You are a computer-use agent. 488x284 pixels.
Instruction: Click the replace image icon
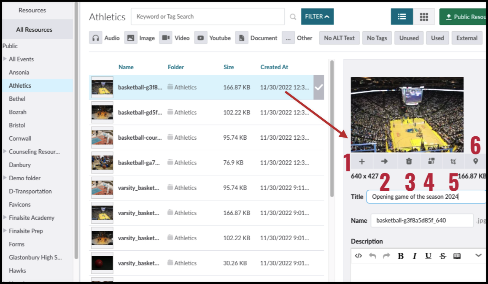[x=431, y=161]
